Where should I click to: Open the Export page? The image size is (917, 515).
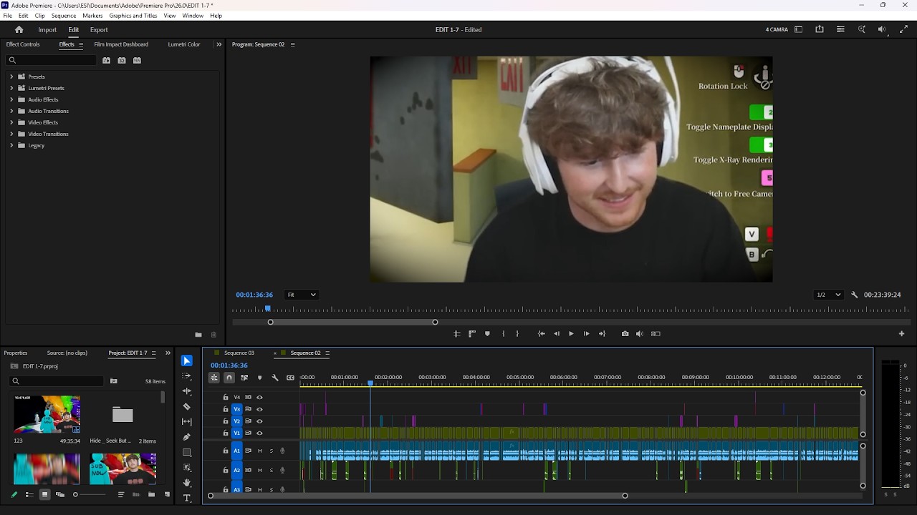pyautogui.click(x=99, y=30)
